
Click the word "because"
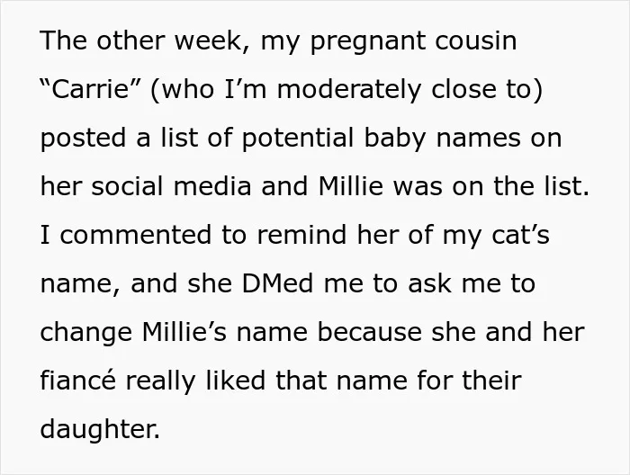[370, 332]
